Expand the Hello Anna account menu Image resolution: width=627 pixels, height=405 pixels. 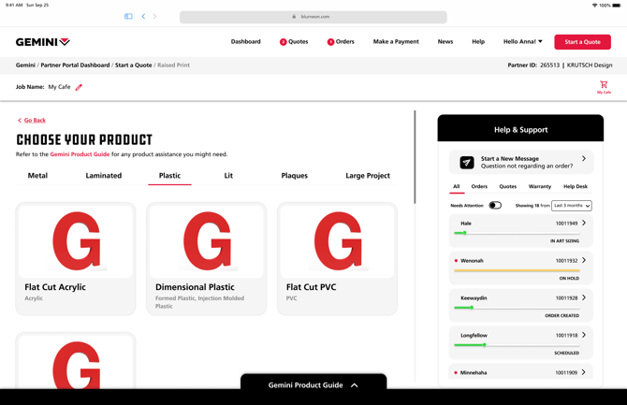[x=522, y=42]
